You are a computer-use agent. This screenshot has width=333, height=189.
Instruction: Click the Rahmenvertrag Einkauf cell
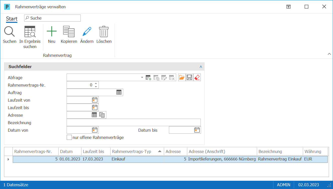point(280,159)
